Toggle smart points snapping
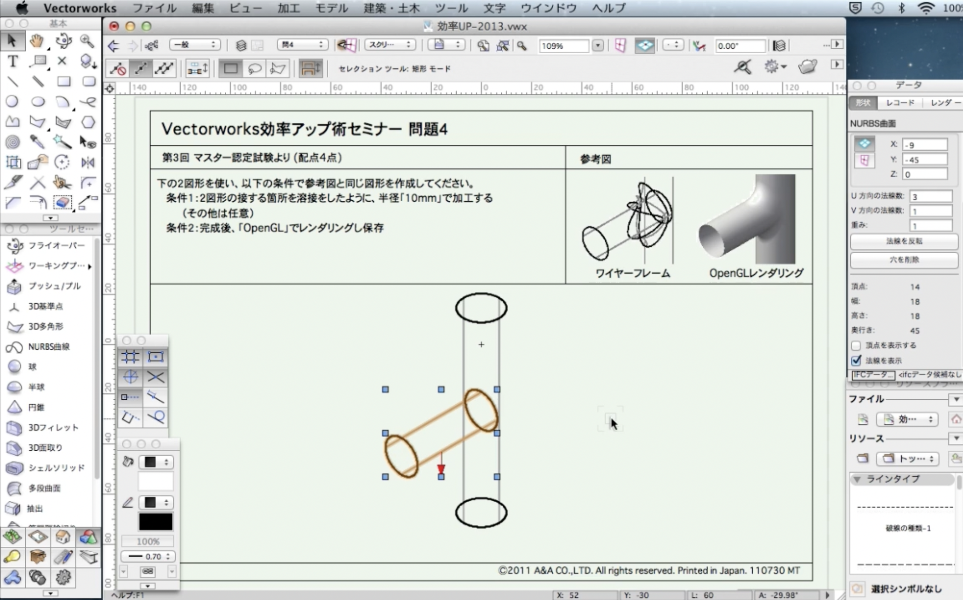963x600 pixels. point(130,397)
